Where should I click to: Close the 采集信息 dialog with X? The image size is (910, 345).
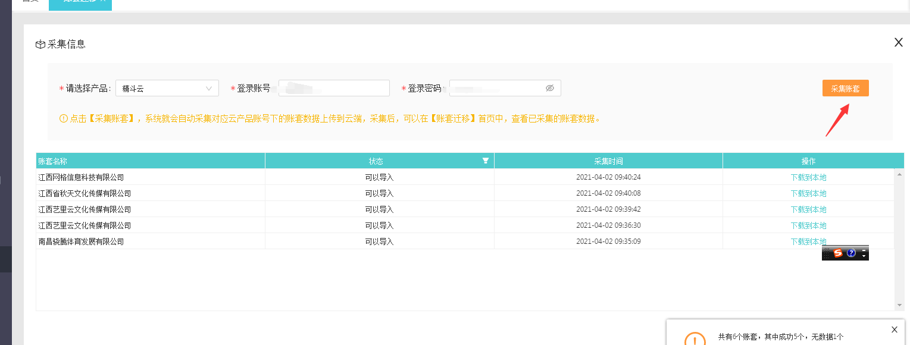click(899, 42)
